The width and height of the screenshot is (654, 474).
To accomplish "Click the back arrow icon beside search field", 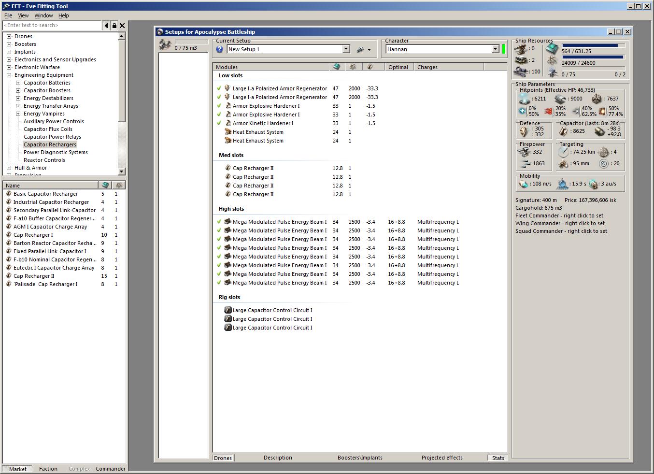I will (106, 26).
